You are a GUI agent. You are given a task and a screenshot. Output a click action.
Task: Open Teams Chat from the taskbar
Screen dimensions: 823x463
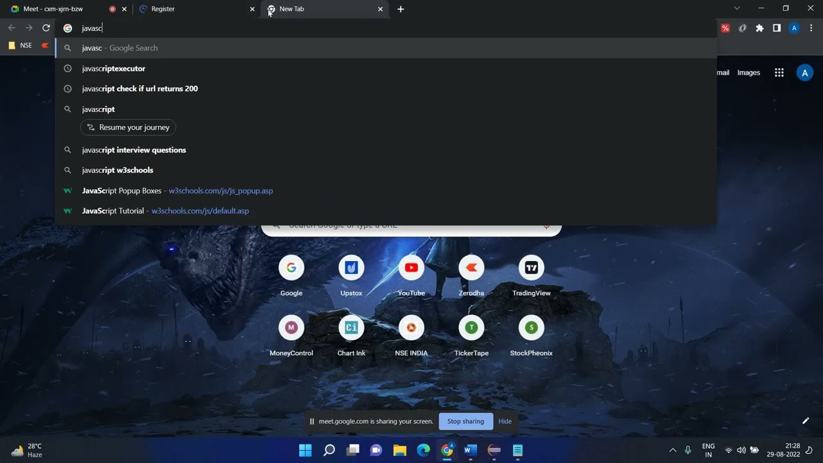376,450
